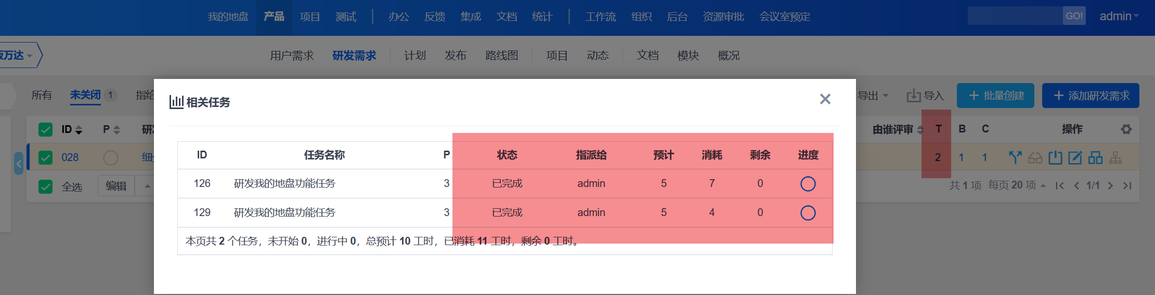Switch to the 用户需求 tab

point(292,55)
